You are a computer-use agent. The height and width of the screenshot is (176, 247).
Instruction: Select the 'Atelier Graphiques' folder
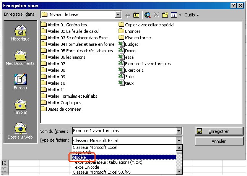(61, 103)
